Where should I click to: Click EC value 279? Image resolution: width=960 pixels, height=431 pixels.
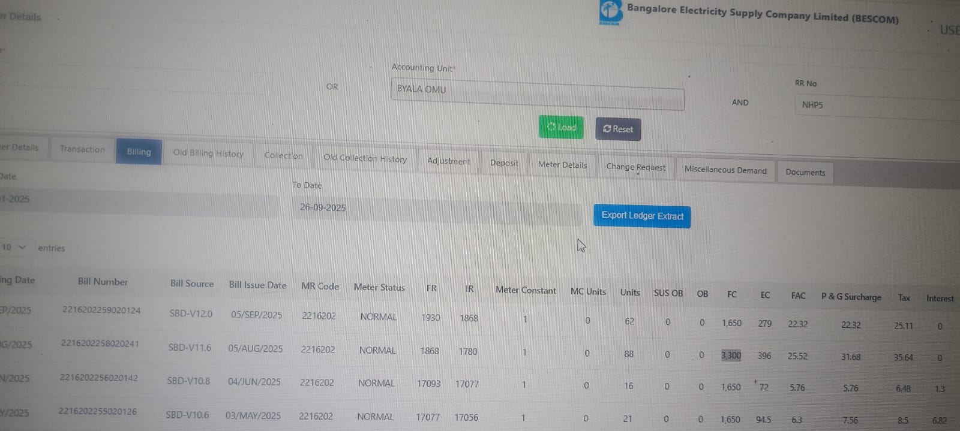764,323
